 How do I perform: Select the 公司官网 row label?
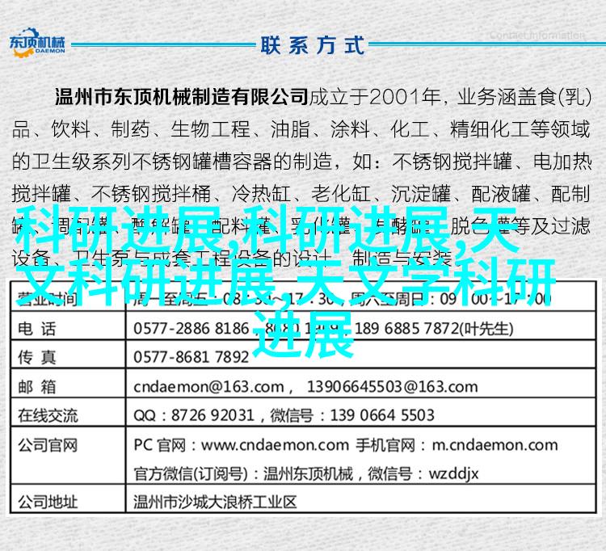[48, 445]
